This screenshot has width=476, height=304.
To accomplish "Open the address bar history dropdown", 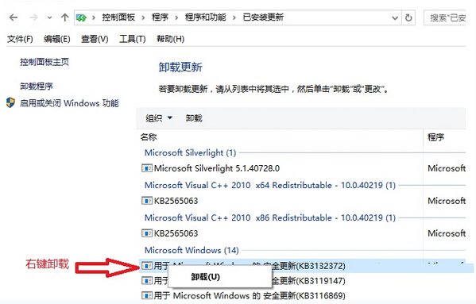I will click(x=395, y=18).
